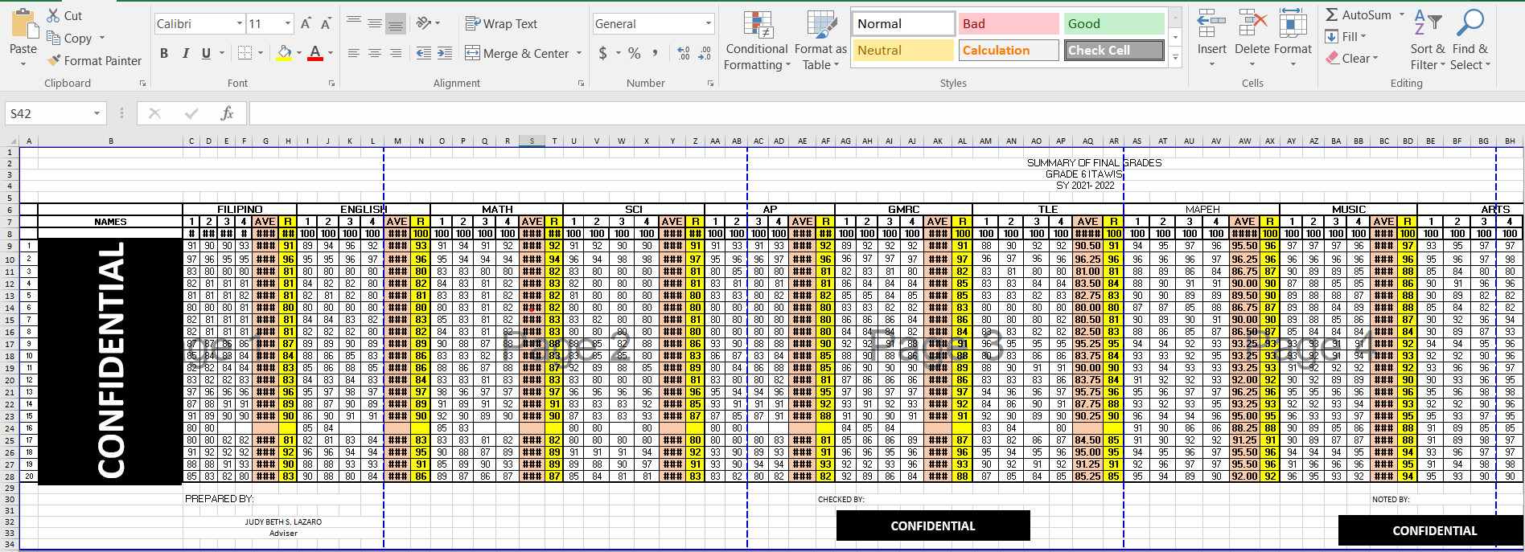Click the AutoSum sigma icon
This screenshot has width=1525, height=552.
[1332, 14]
